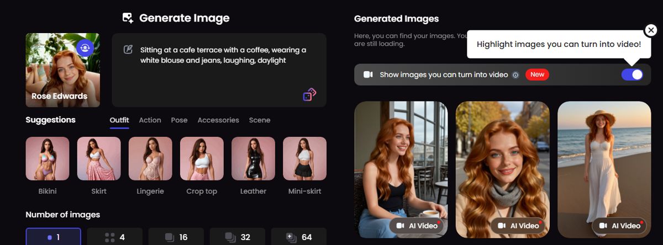Click the Generate Image heading icon
This screenshot has height=245, width=663.
[128, 18]
